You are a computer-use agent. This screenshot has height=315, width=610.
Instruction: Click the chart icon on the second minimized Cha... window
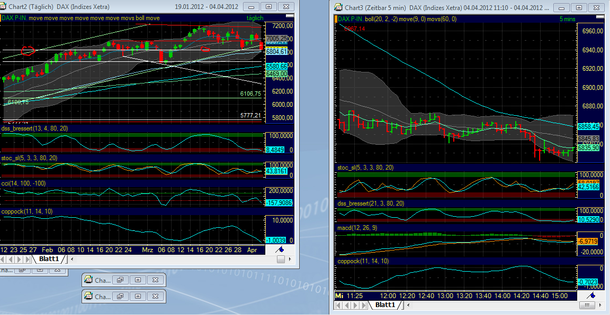[x=89, y=296]
